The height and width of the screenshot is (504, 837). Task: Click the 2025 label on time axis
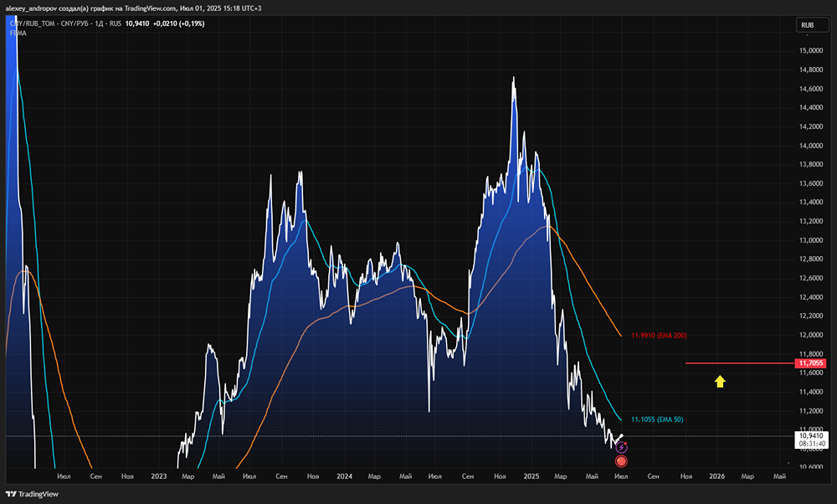pyautogui.click(x=531, y=476)
